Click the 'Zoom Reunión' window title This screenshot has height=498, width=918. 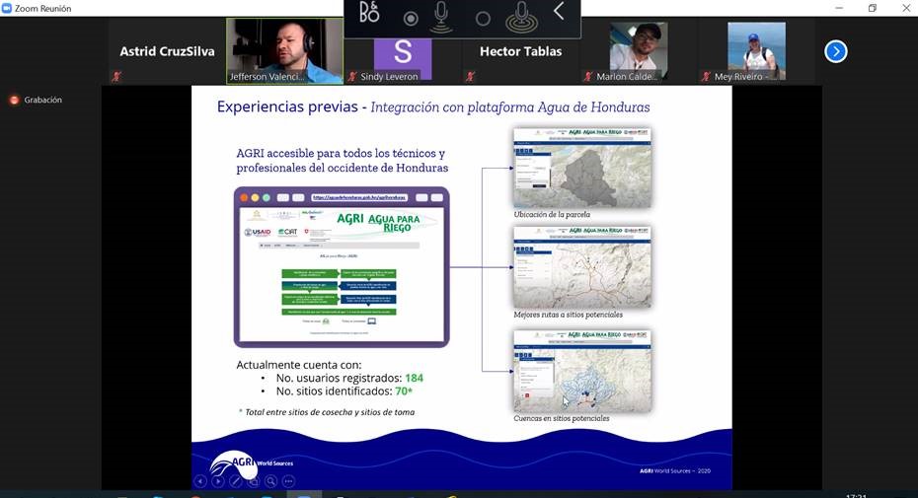[x=42, y=8]
